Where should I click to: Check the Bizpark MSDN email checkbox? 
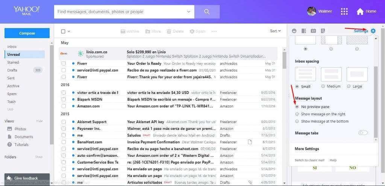click(x=64, y=100)
